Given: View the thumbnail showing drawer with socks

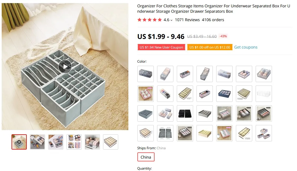Looking at the screenshot, I should pyautogui.click(x=37, y=142).
